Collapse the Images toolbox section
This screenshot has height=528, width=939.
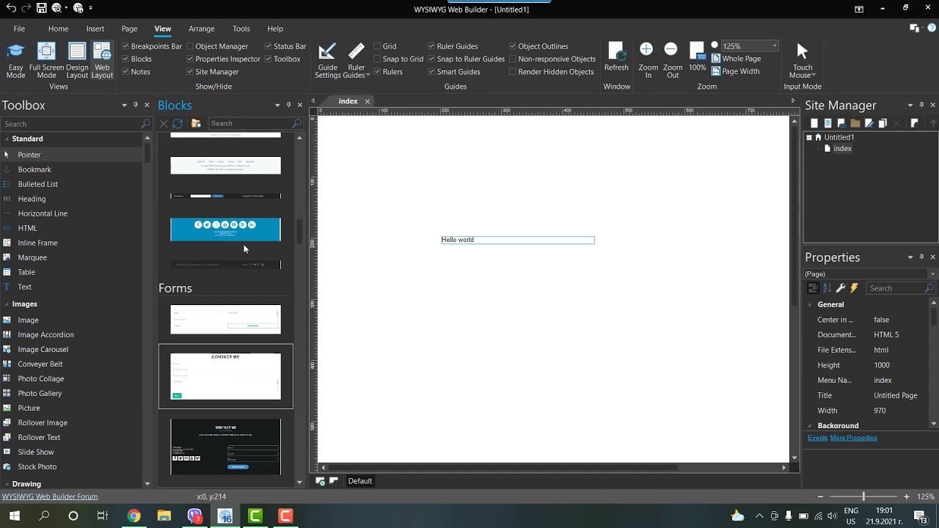(x=7, y=304)
